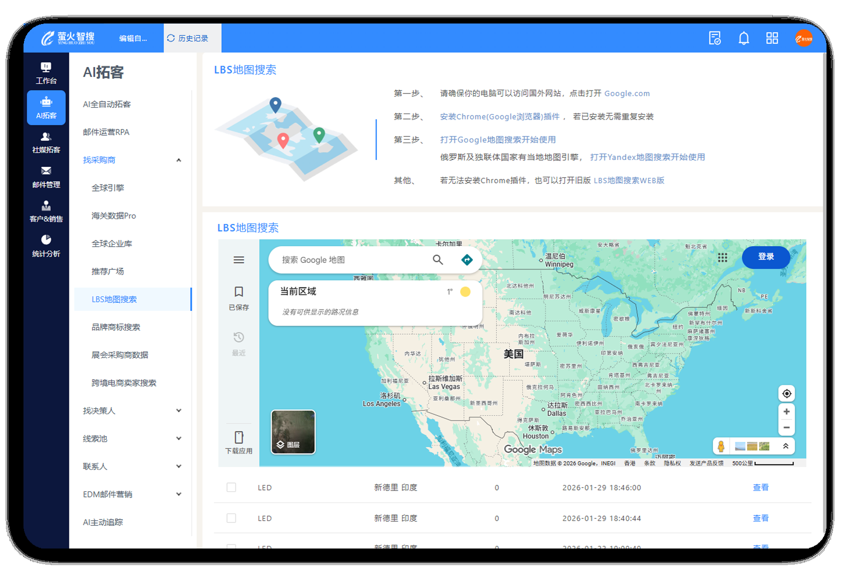Click the map zoom in plus button
This screenshot has width=850, height=570.
coord(786,411)
